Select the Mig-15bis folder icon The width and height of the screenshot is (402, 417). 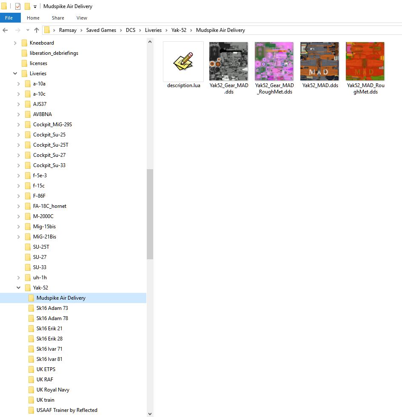[28, 227]
